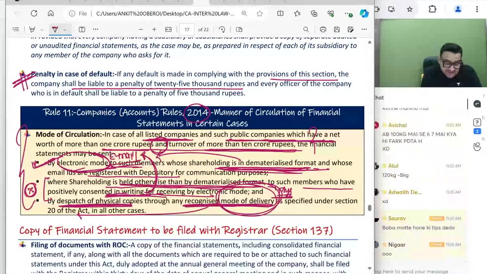Open three-dot menu in right browser window
Image resolution: width=487 pixels, height=274 pixels.
pos(477,9)
